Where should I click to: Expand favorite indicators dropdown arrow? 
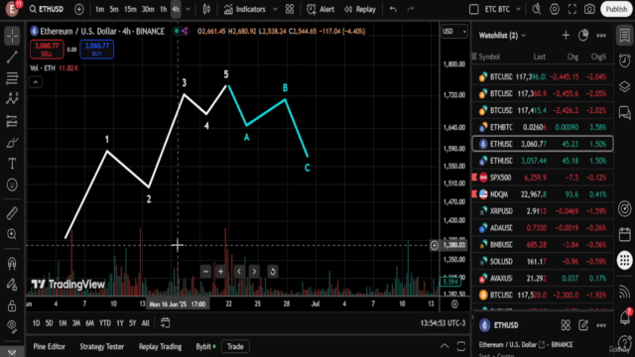pyautogui.click(x=275, y=9)
